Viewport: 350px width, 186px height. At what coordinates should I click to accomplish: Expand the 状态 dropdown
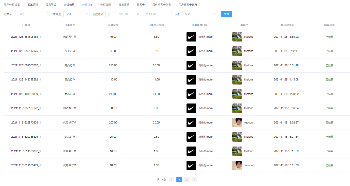tap(200, 14)
